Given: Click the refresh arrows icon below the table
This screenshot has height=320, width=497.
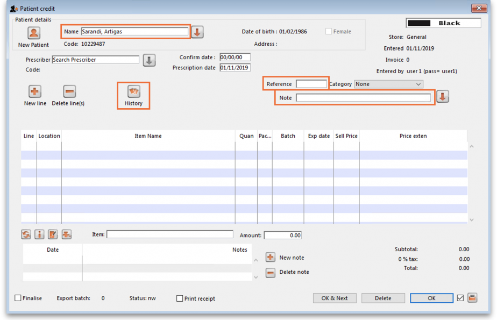Looking at the screenshot, I should [26, 234].
